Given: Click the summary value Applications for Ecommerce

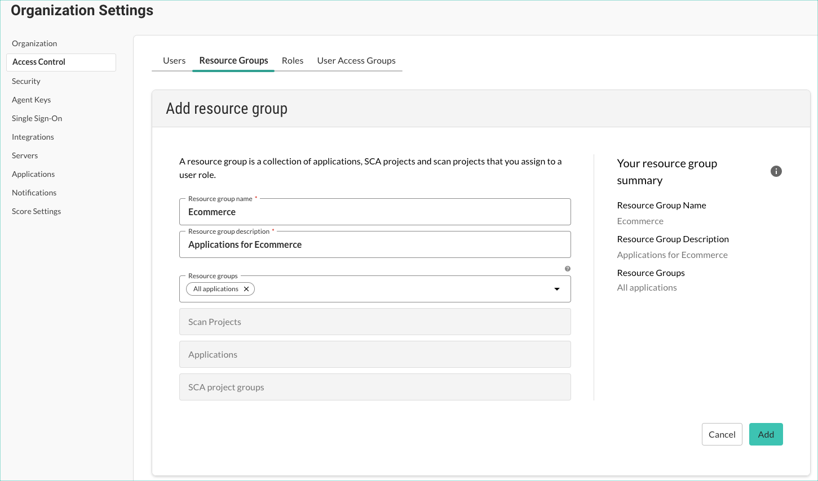Looking at the screenshot, I should [672, 255].
